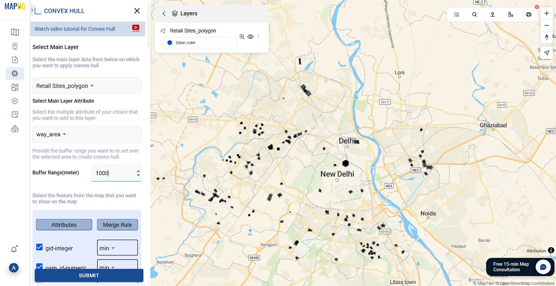The height and width of the screenshot is (286, 556).
Task: Click the Ghaziabad map label
Action: coord(493,125)
